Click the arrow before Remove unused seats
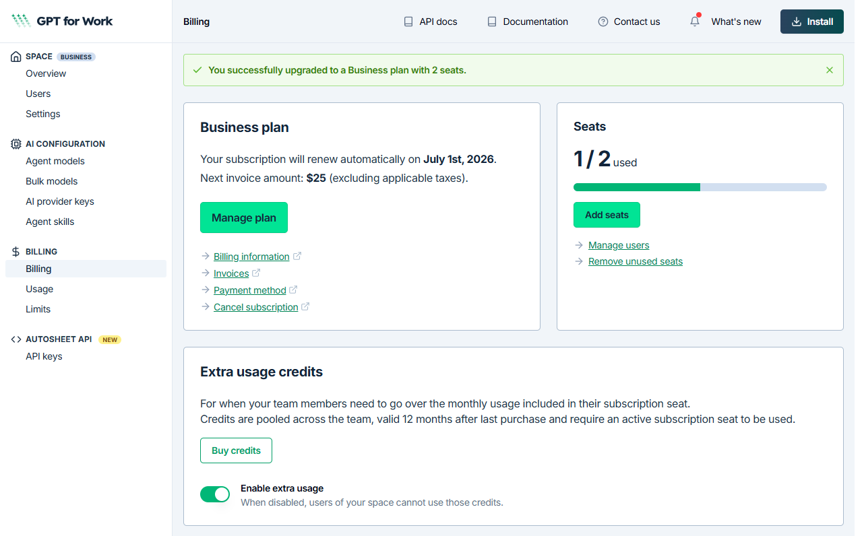This screenshot has height=536, width=864. (x=579, y=261)
